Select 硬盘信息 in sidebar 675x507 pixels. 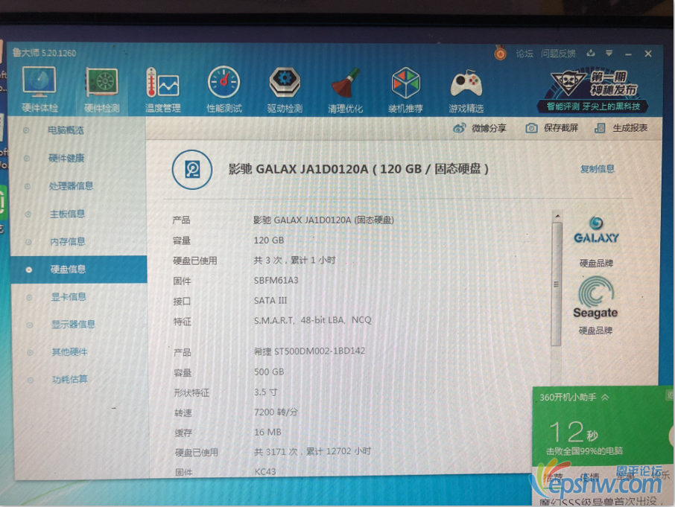pyautogui.click(x=79, y=270)
